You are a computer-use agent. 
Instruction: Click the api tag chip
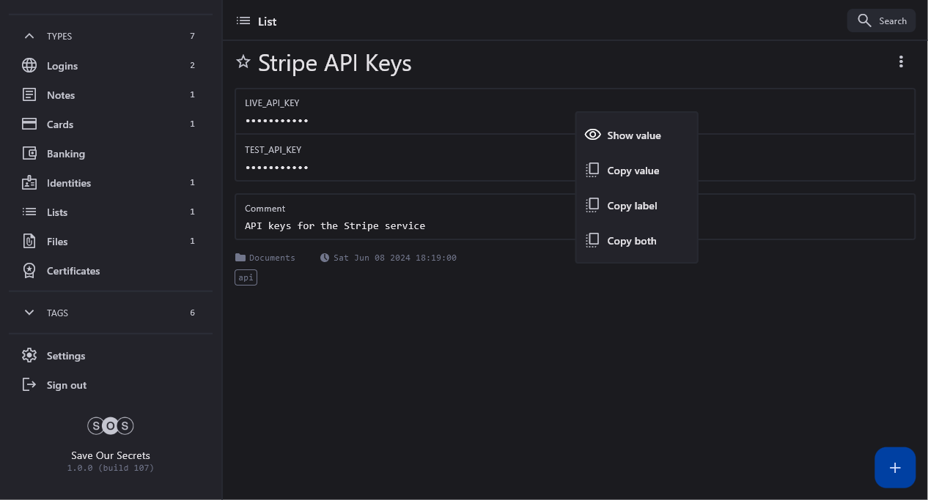(246, 277)
